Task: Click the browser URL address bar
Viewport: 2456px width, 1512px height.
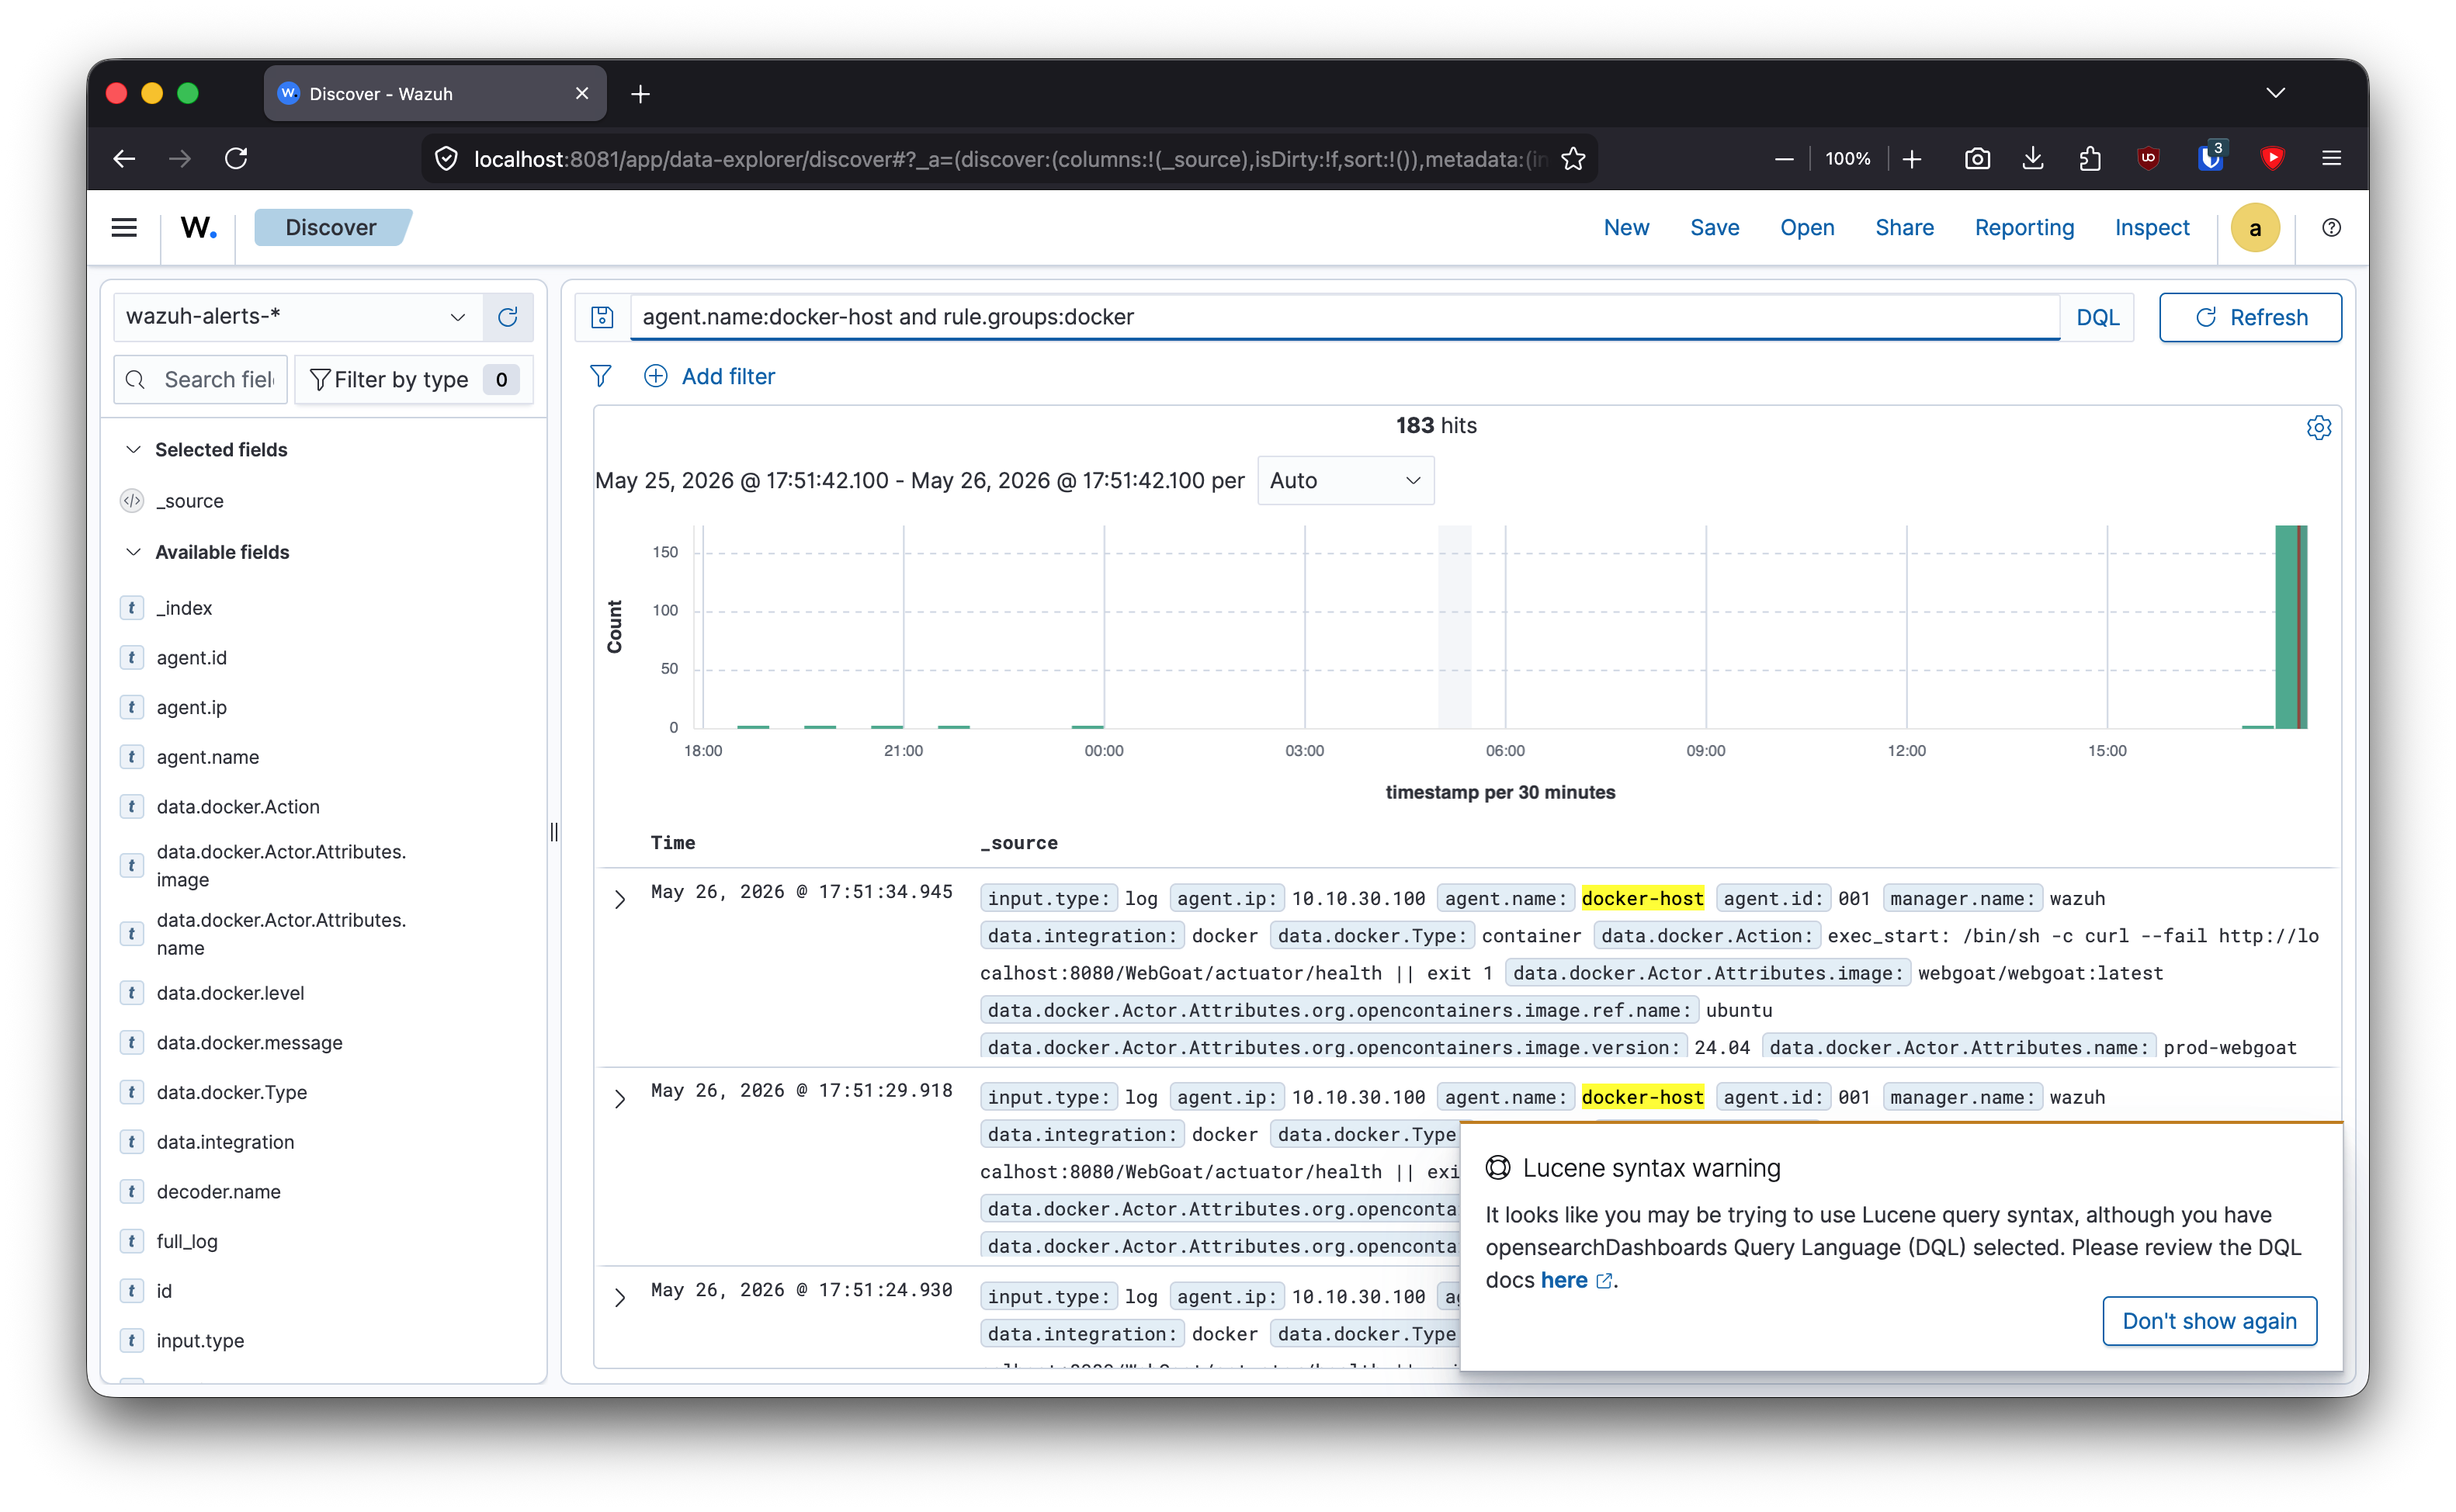Action: click(1010, 158)
